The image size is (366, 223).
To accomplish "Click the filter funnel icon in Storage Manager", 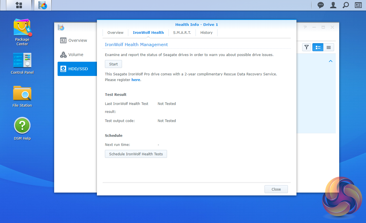I will click(306, 47).
